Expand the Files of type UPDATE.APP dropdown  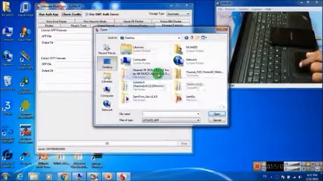click(198, 120)
